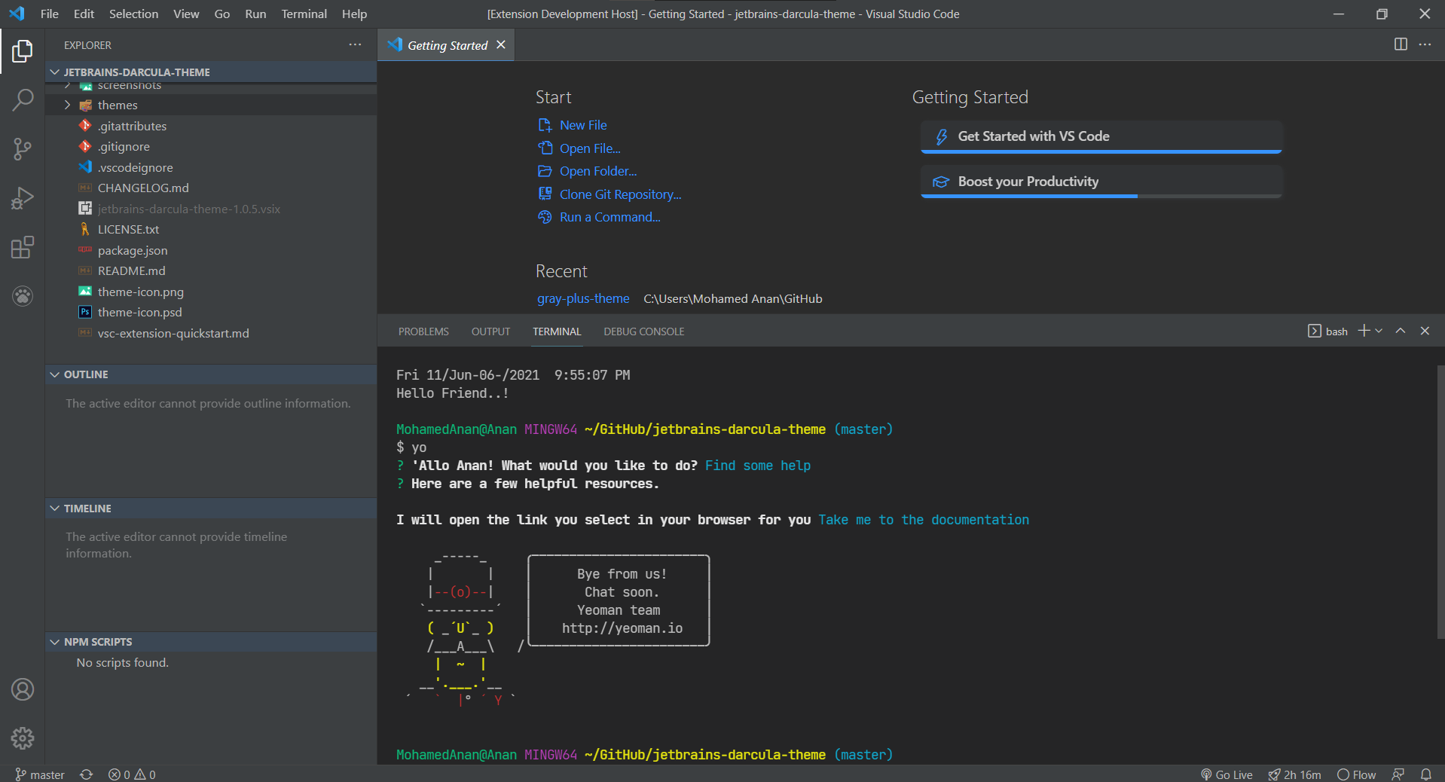Screen dimensions: 1445x782
Task: Close the terminal panel
Action: click(x=1425, y=331)
